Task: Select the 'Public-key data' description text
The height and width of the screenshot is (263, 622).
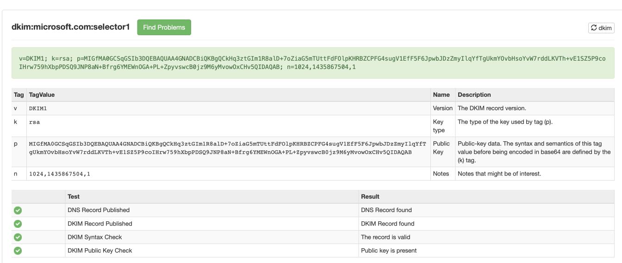Action: tap(534, 152)
